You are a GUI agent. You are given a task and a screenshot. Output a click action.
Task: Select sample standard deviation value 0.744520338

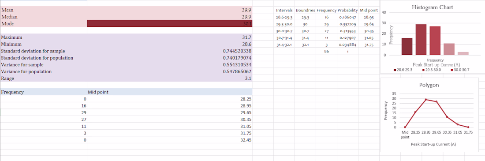click(x=169, y=51)
